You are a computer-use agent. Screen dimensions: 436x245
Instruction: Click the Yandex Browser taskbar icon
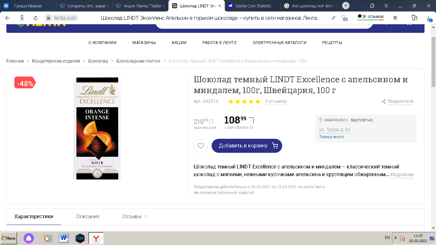click(96, 238)
